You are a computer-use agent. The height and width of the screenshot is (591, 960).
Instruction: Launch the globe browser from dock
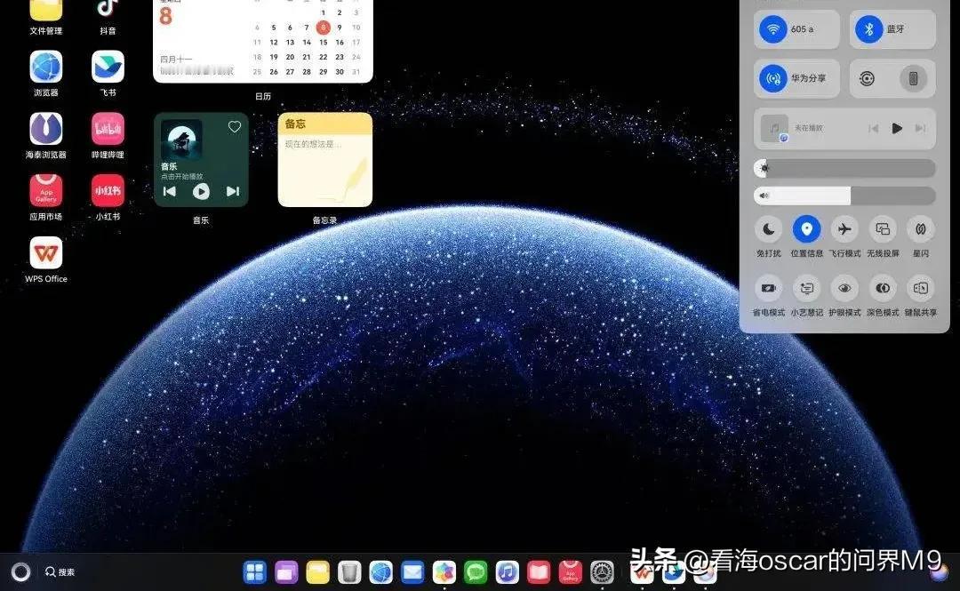[380, 572]
